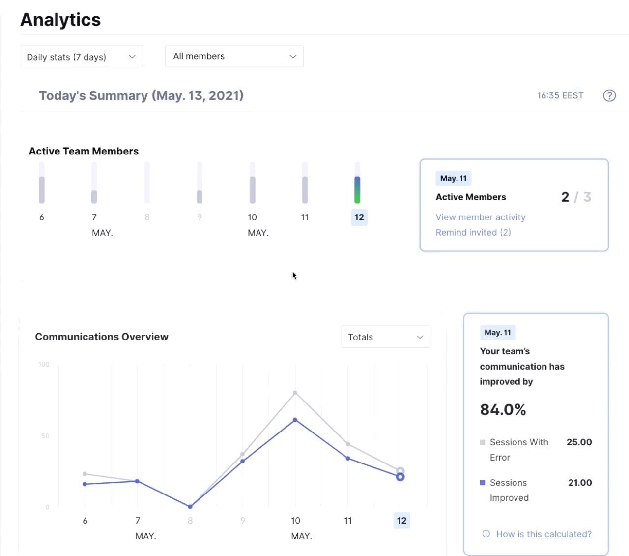Click date 11 under Active Team Members
Screen dimensions: 629x556
click(305, 217)
